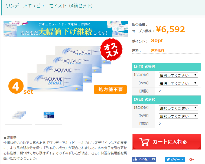Select the four-box stack thumbnail

click(x=19, y=115)
